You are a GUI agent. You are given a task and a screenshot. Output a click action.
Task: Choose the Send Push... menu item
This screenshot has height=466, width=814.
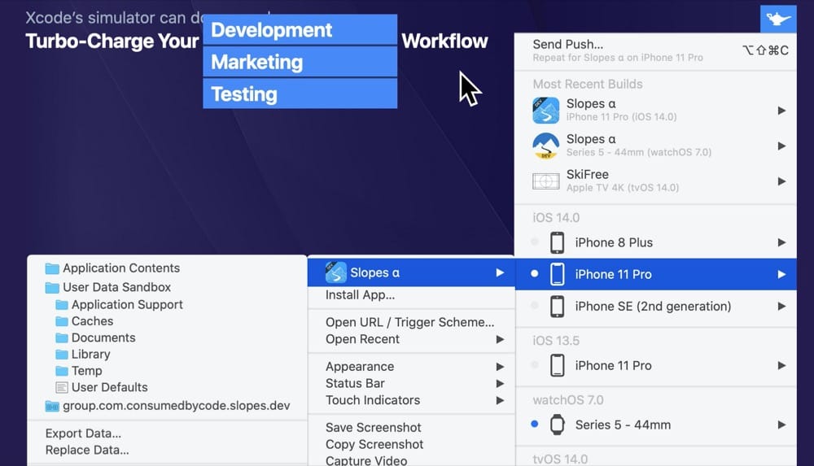pos(655,50)
